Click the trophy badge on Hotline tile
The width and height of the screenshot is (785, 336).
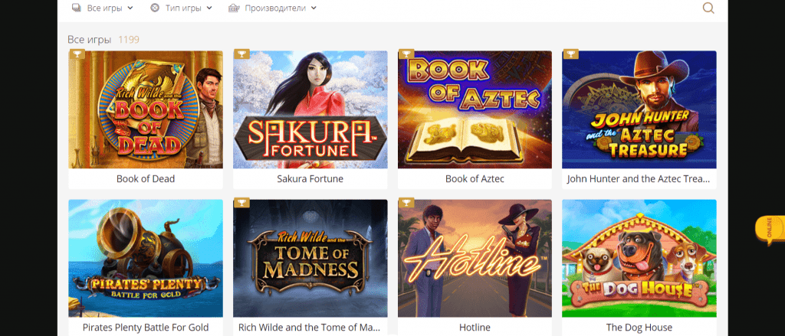coord(406,203)
